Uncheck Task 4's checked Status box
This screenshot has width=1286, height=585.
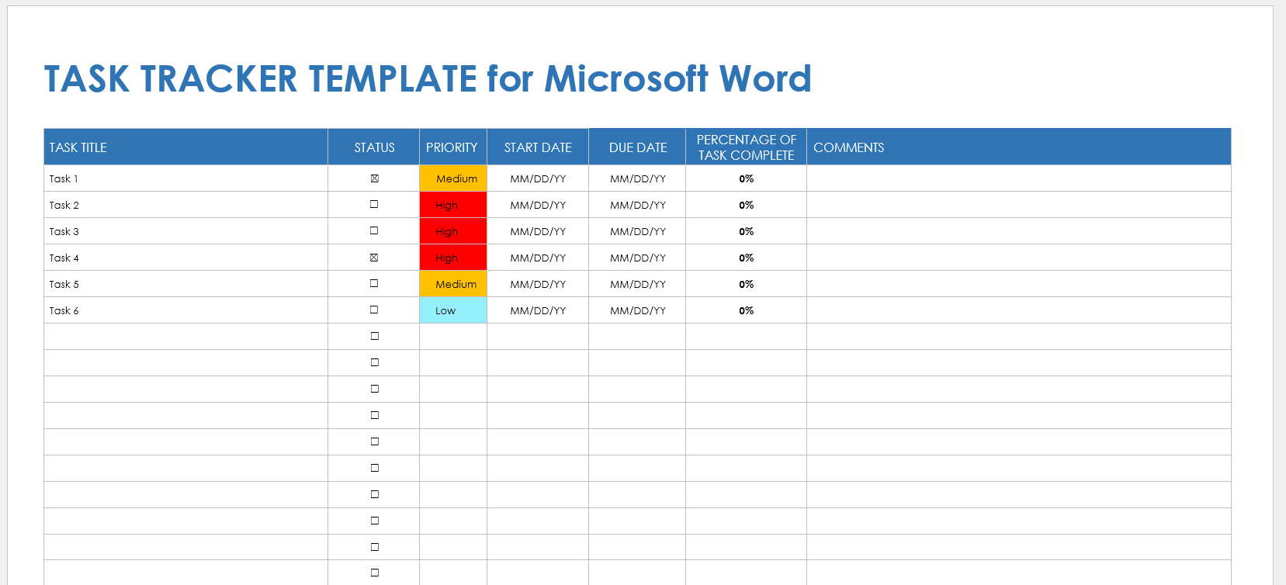(x=374, y=258)
